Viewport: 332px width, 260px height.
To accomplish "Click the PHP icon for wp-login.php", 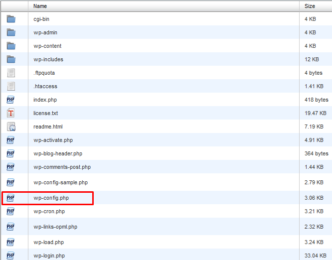I will coord(10,256).
